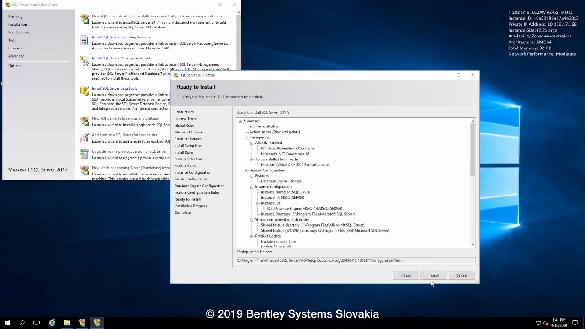Click the Machine Learning Server box icon
585x329 pixels.
point(85,170)
